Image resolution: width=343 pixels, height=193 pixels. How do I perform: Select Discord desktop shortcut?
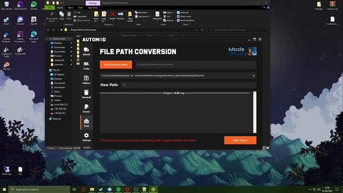20,20
